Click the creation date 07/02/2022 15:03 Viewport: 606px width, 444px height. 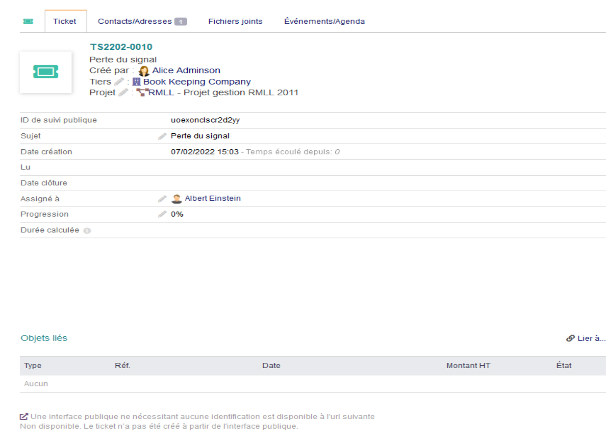(205, 152)
